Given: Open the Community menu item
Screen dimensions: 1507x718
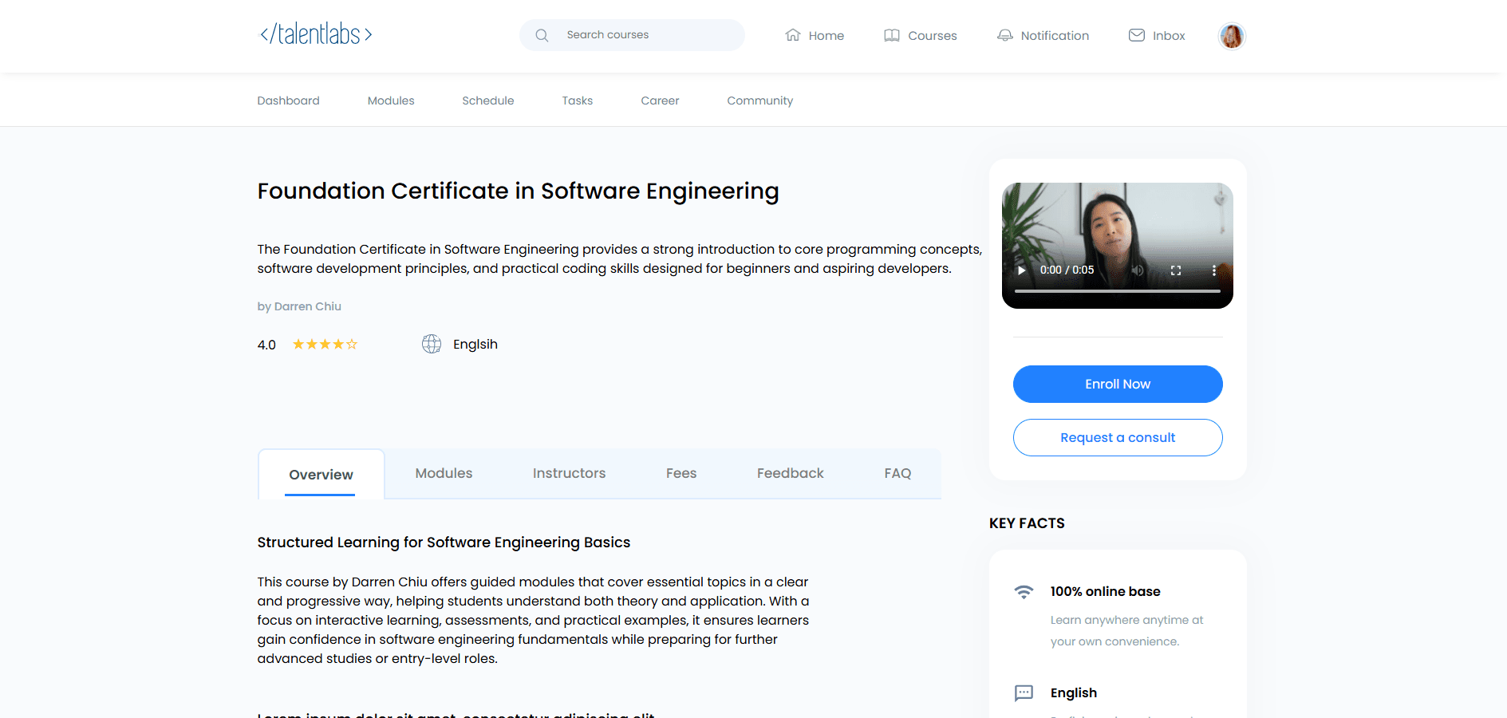Looking at the screenshot, I should coord(760,101).
